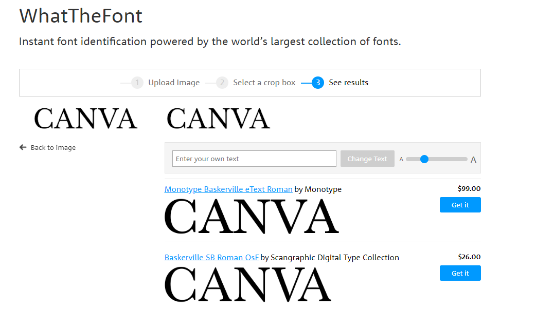This screenshot has height=310, width=536.
Task: Click the uploaded CANVA source image
Action: tap(85, 119)
